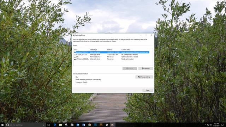Click the Close button in dialog
226x127 pixels.
coord(148,90)
